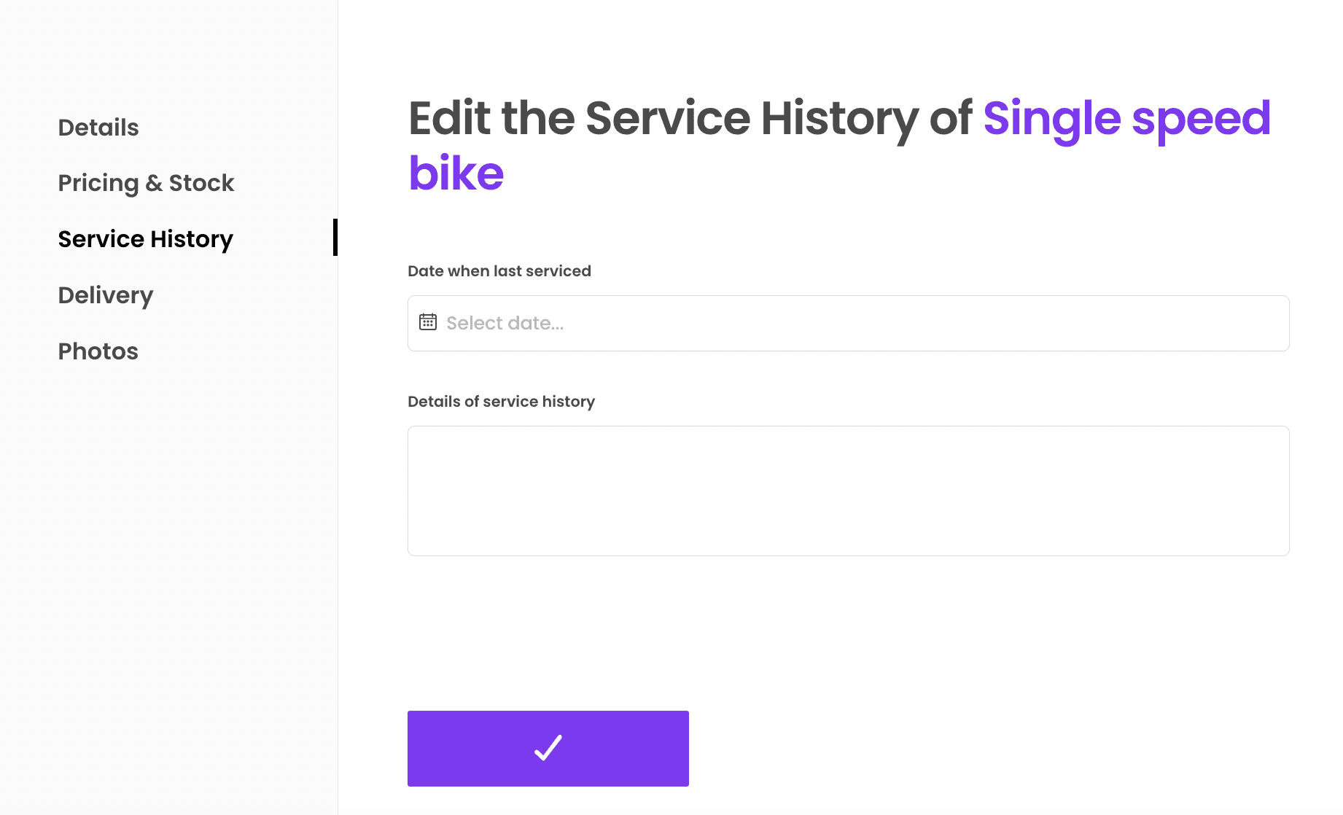Click the 'Edit the Service History of' heading

coord(689,118)
